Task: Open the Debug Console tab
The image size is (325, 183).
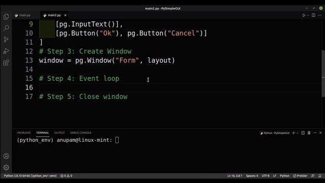Action: [x=81, y=133]
